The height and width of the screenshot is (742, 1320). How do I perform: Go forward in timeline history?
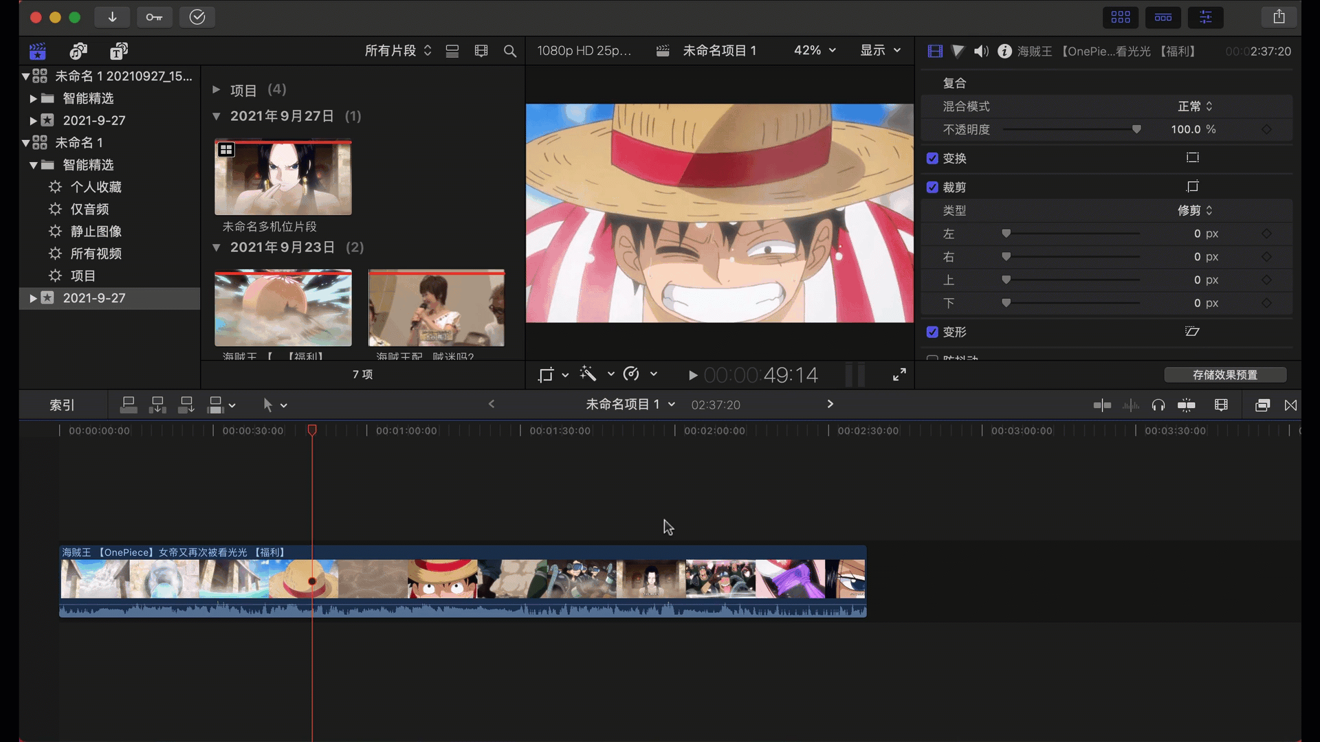(830, 404)
